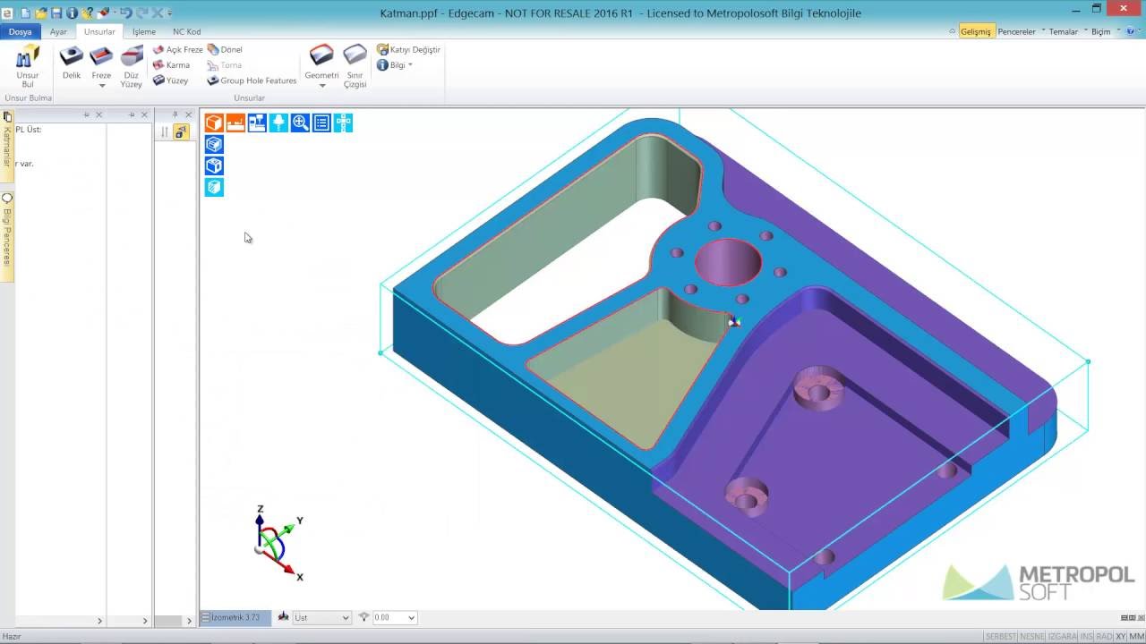Image resolution: width=1146 pixels, height=644 pixels.
Task: Click the help icon at ribbon right
Action: (1130, 31)
